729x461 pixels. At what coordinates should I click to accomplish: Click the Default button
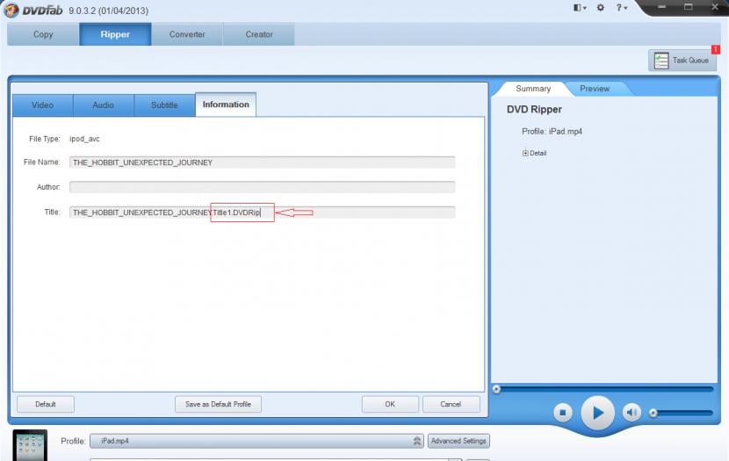click(x=46, y=404)
